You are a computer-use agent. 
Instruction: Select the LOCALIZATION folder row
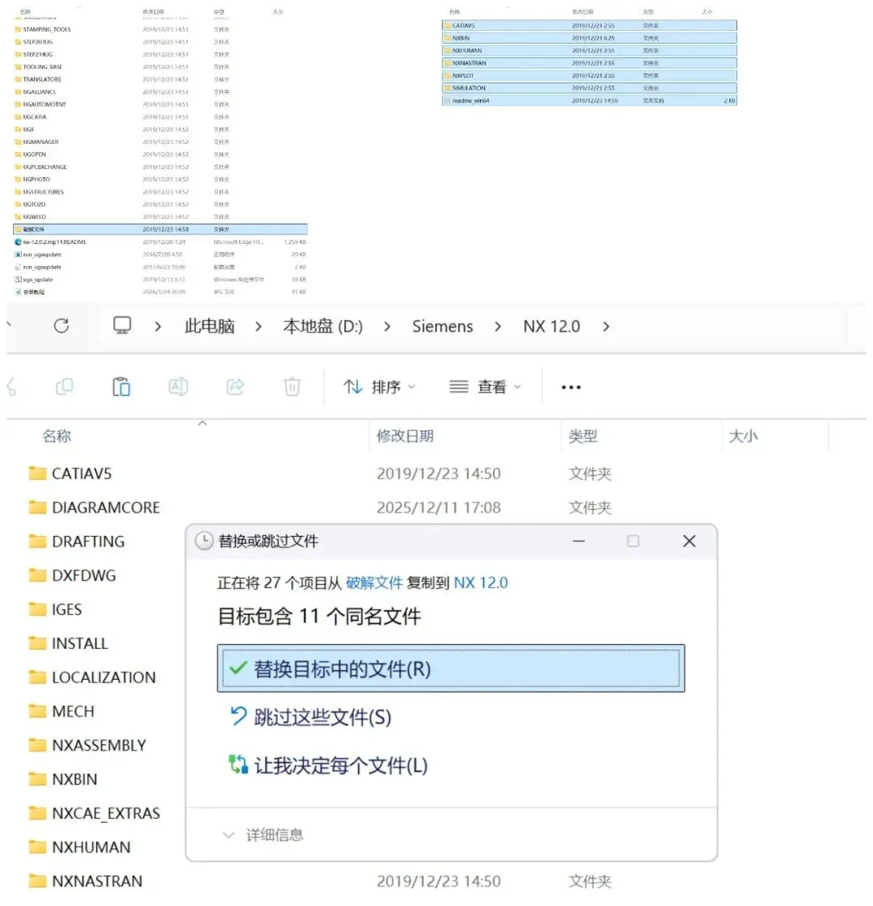(x=92, y=677)
